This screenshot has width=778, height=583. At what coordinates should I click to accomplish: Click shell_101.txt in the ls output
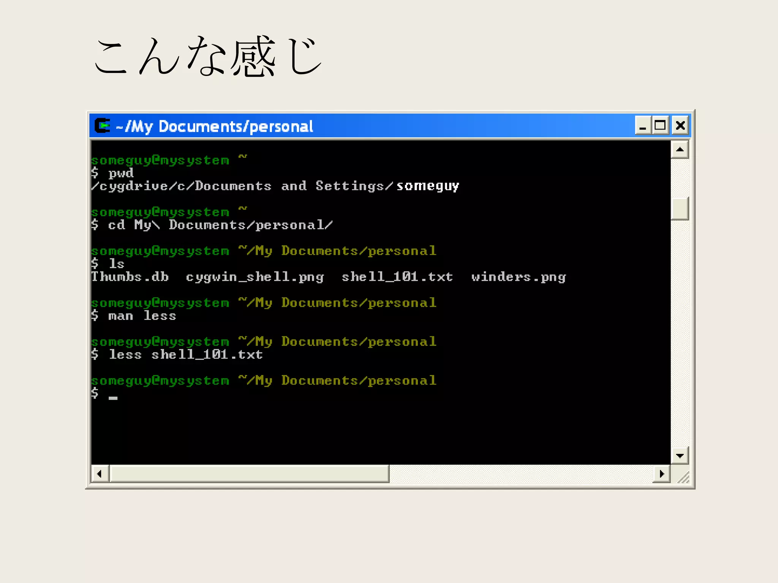[x=397, y=277]
